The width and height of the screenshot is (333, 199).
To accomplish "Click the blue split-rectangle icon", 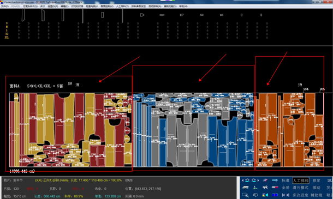I will pos(275,195).
